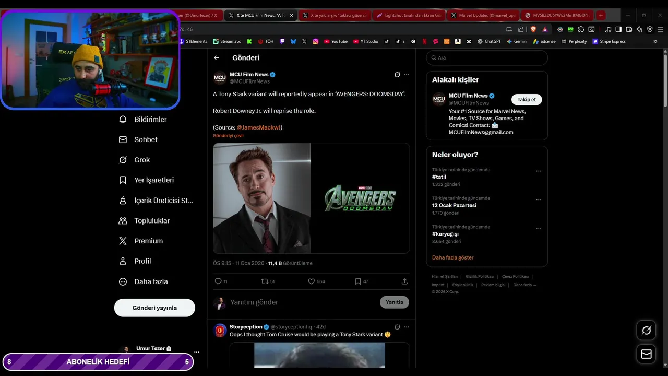Viewport: 668px width, 376px height.
Task: Open İçerik Üreticisi Studio in the sidebar
Action: pos(156,201)
